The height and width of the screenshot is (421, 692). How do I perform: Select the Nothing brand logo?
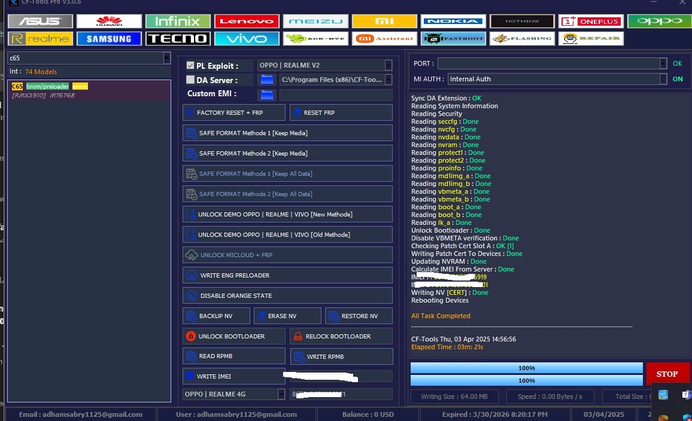point(522,21)
